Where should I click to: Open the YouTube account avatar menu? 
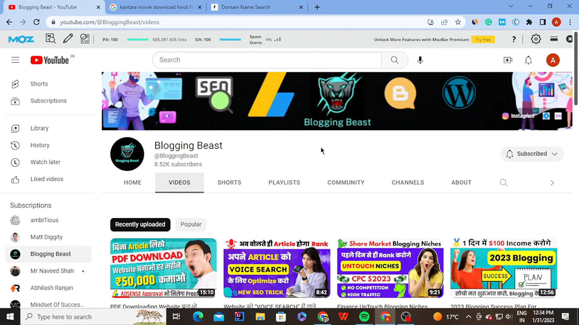pos(553,60)
